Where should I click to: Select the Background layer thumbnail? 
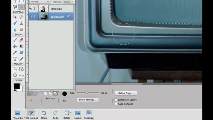click(43, 17)
